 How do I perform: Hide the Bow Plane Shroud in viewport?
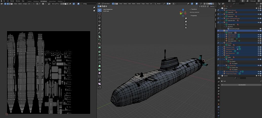click(258, 10)
